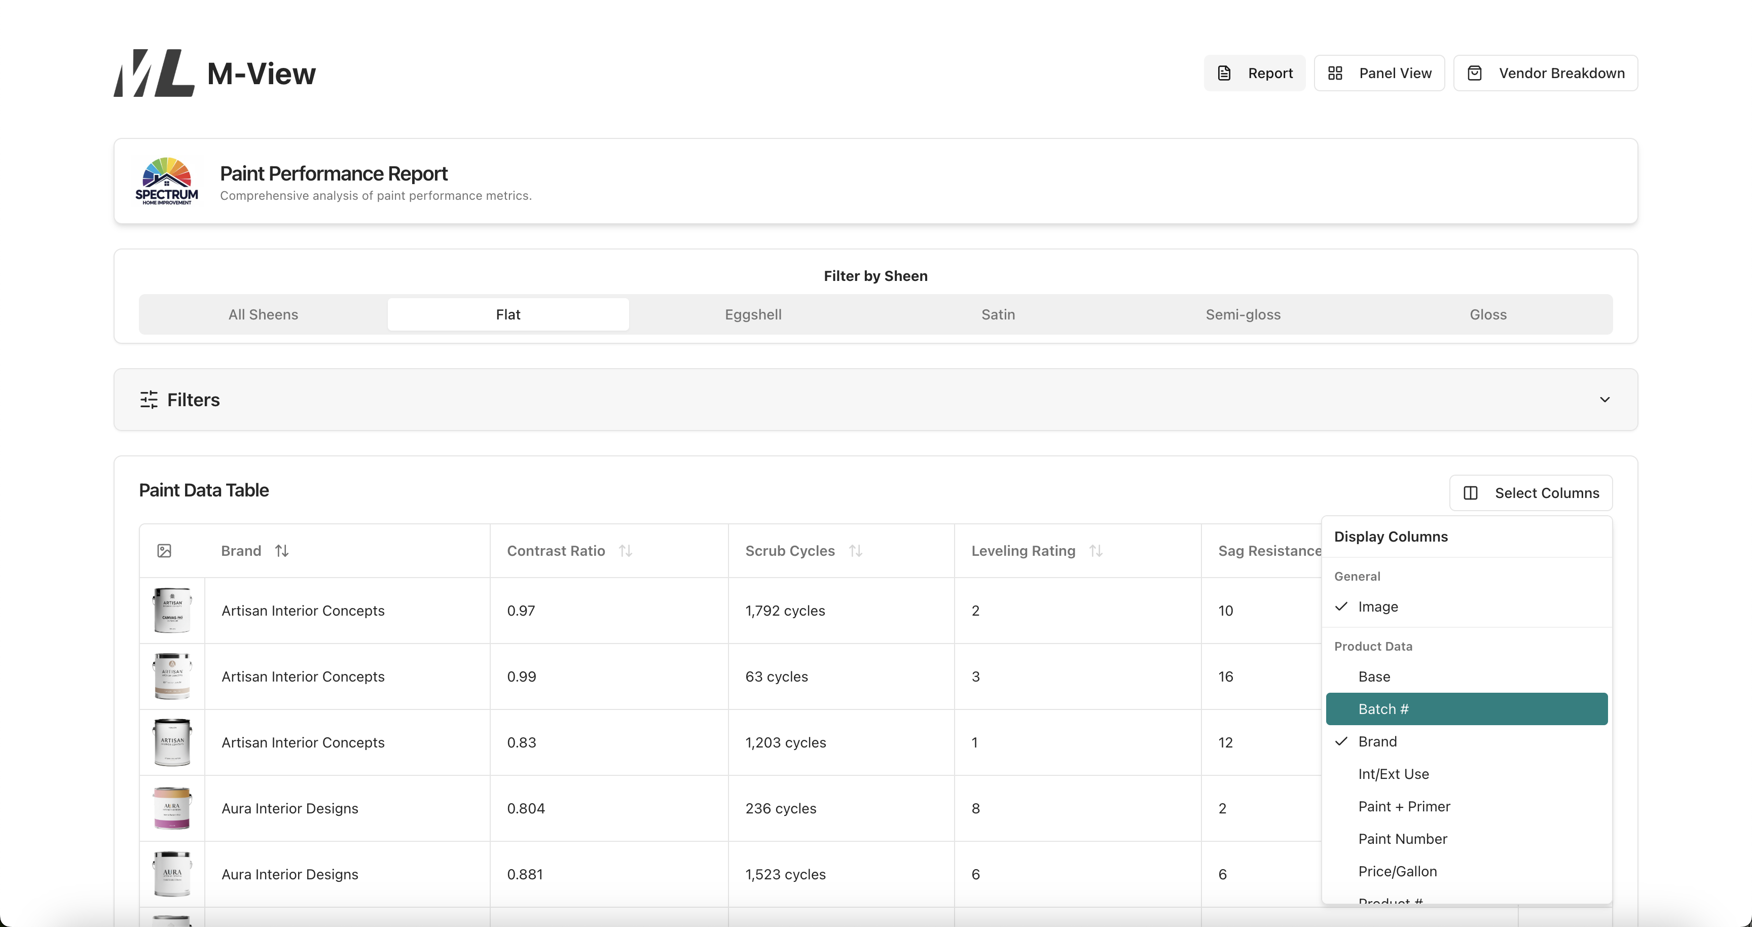Click the document icon on the Report button

tap(1224, 73)
